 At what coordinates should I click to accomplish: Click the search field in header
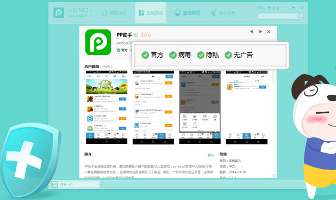click(x=280, y=16)
